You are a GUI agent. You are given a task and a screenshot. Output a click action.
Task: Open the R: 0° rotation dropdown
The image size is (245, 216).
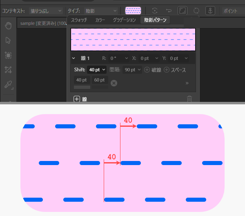pos(119,58)
